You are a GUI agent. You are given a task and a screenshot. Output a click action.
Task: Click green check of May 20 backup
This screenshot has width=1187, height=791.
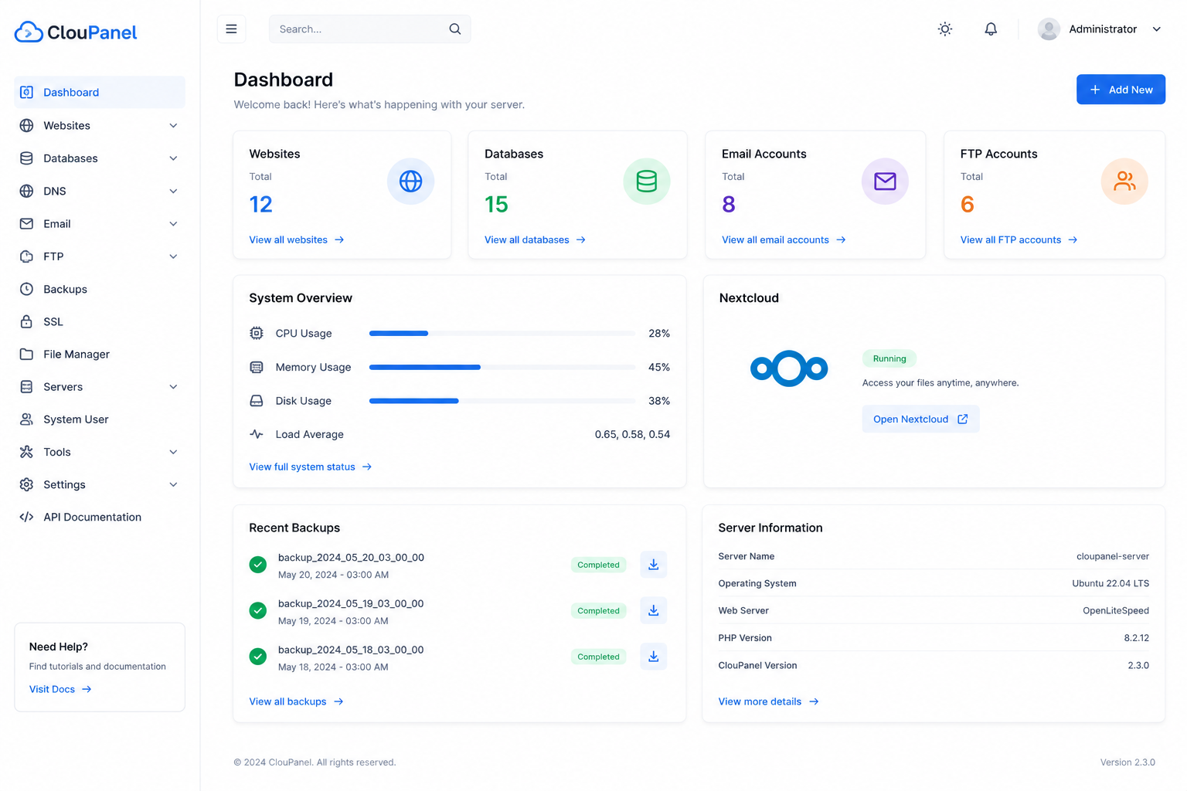(x=258, y=565)
